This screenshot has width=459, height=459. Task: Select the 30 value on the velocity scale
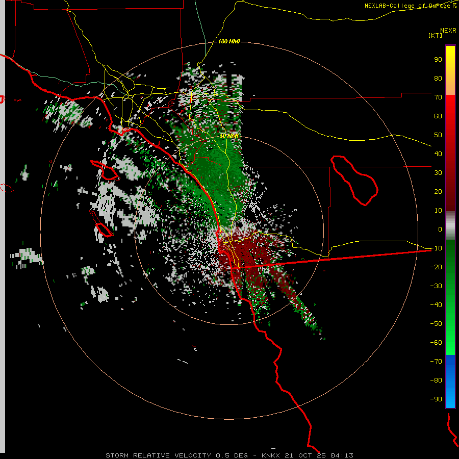pyautogui.click(x=438, y=173)
